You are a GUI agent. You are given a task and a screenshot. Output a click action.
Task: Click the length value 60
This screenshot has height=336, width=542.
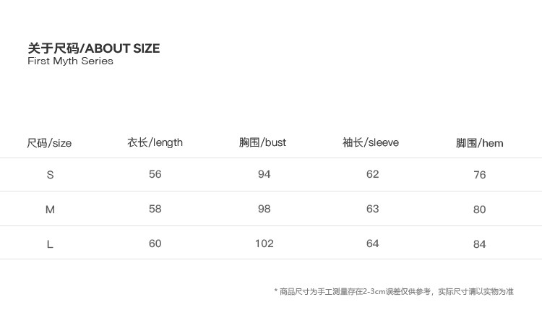click(155, 244)
